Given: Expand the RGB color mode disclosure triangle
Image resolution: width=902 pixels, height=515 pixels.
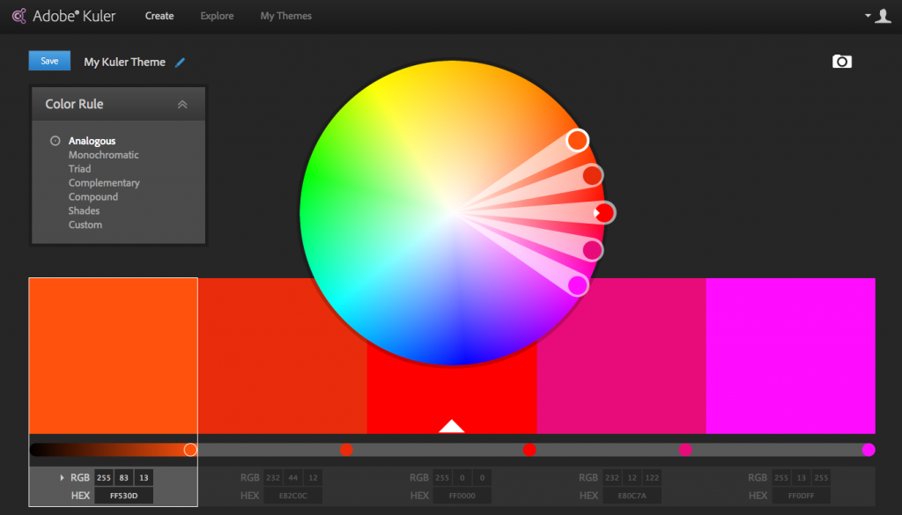Looking at the screenshot, I should point(62,478).
